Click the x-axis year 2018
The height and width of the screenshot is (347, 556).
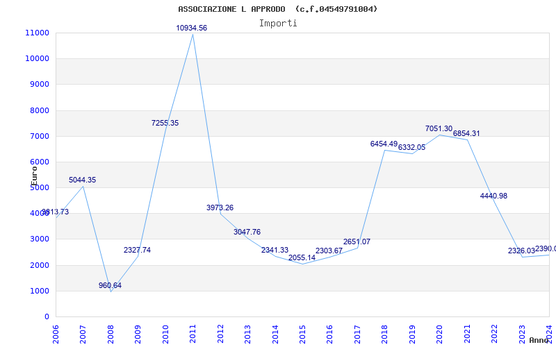coord(385,334)
